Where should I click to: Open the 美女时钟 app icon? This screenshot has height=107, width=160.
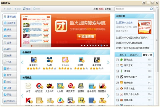click(x=97, y=60)
